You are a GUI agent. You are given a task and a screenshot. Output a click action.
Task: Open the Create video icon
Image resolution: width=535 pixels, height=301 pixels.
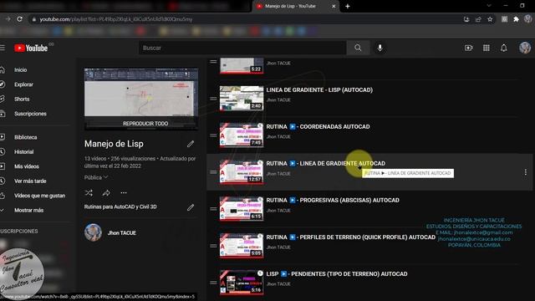[468, 48]
